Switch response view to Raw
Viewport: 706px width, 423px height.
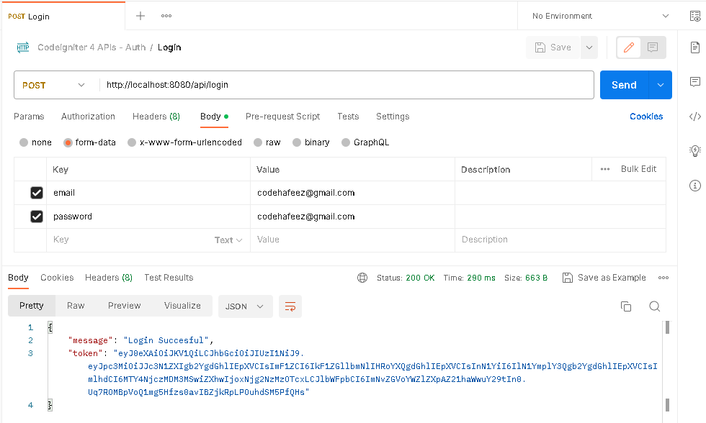(76, 306)
